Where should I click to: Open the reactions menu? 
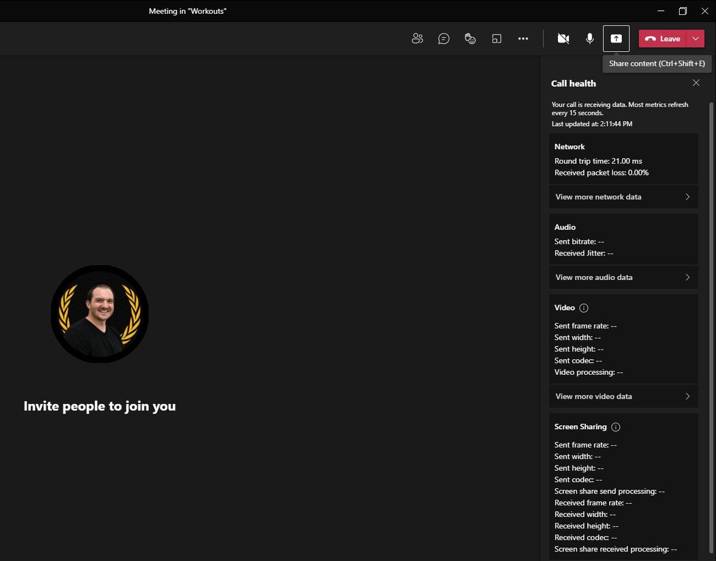470,38
